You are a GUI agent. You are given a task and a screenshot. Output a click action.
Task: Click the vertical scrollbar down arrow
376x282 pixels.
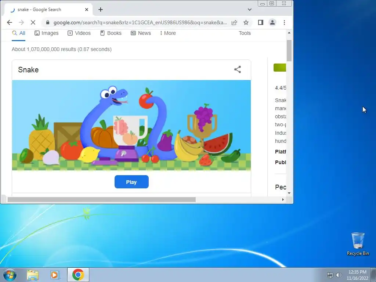289,193
